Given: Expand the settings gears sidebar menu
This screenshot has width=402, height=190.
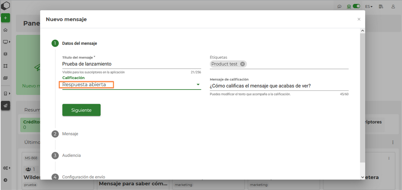Looking at the screenshot, I should click(x=6, y=168).
